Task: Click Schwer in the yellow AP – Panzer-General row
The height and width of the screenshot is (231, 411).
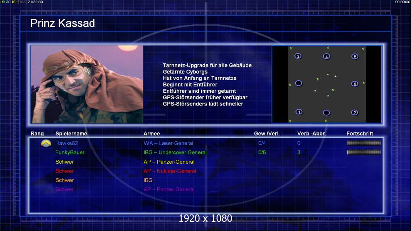Action: tap(64, 162)
